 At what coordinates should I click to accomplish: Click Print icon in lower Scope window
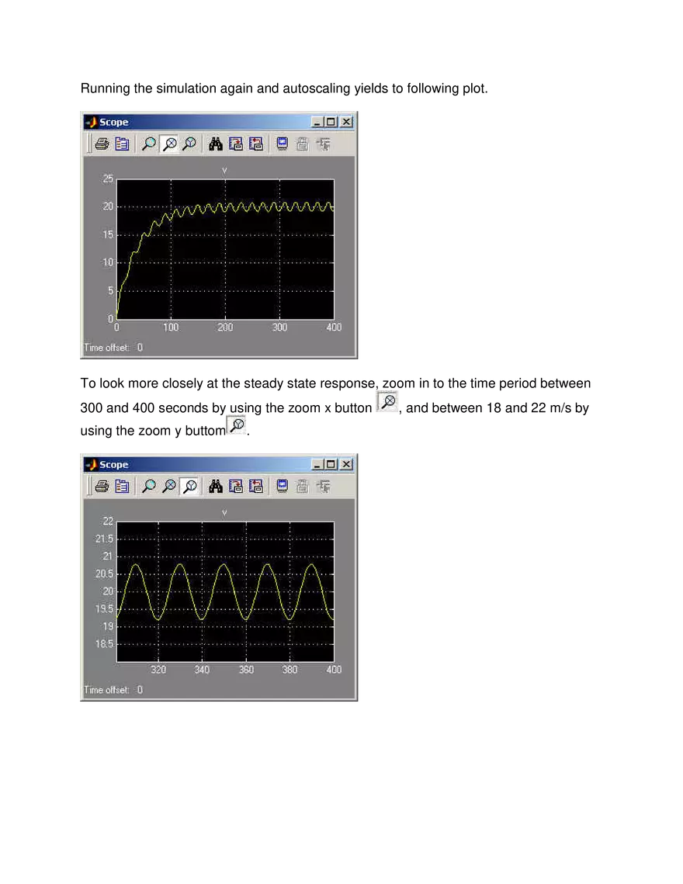click(102, 487)
